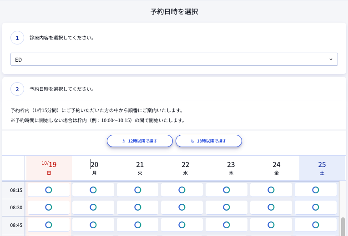The image size is (348, 236).
Task: Click the vertical scrollbar thumb in schedule
Action: (x=343, y=226)
